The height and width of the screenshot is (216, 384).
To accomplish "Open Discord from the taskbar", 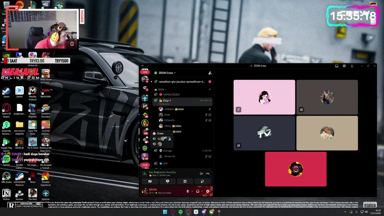I will [204, 212].
